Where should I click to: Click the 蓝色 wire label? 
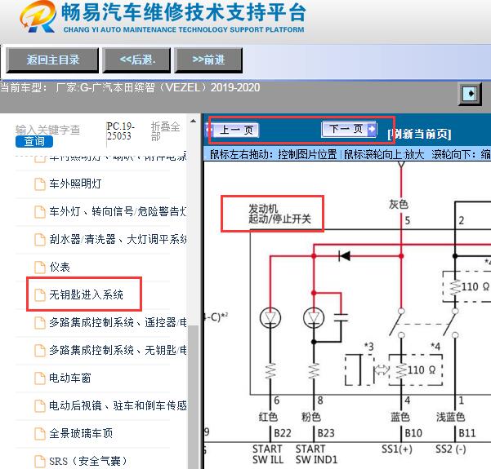click(400, 417)
